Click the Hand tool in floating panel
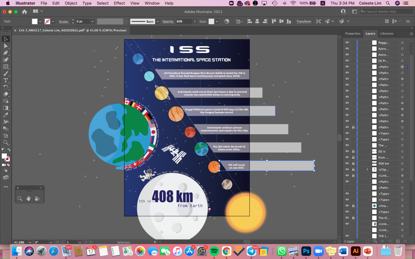 coord(29,198)
